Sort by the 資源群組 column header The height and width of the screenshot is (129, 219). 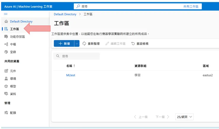(x=140, y=66)
